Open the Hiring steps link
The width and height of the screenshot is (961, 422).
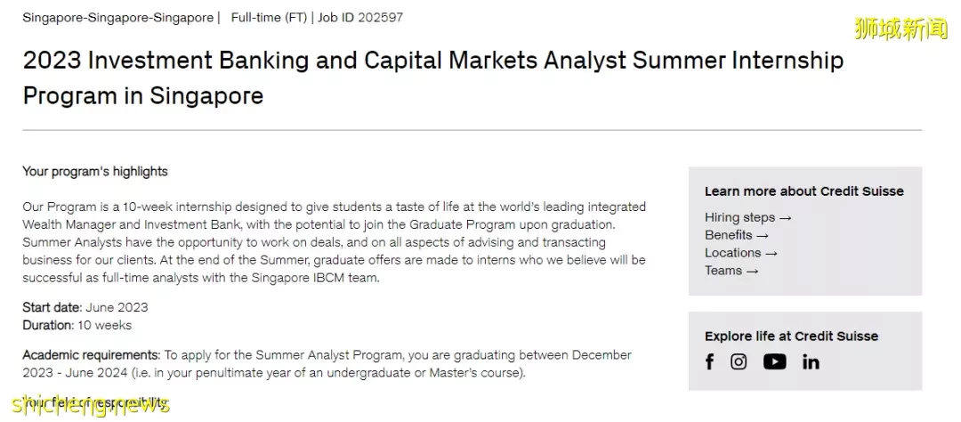pos(747,217)
